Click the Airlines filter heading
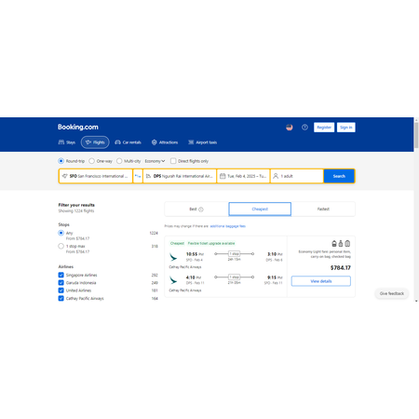Image resolution: width=419 pixels, height=419 pixels. [66, 266]
